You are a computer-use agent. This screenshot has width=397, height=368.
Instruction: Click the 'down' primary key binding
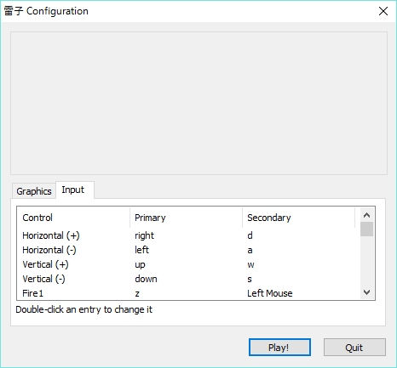point(146,279)
